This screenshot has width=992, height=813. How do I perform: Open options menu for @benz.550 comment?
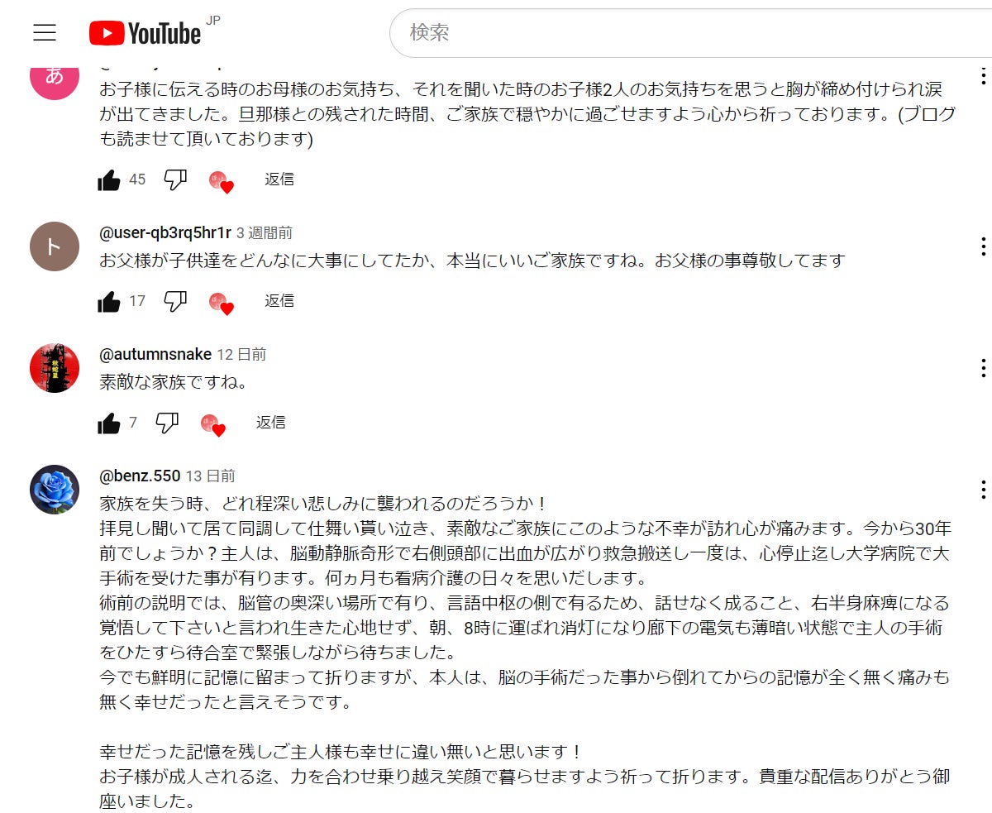tap(983, 489)
